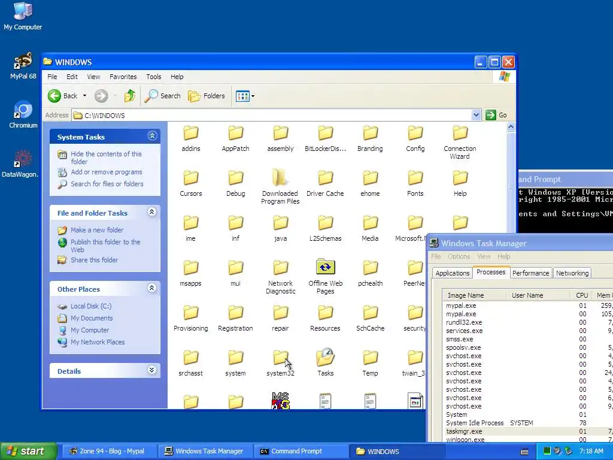Screen dimensions: 613x460
Task: Click Share this folder link
Action: [94, 260]
